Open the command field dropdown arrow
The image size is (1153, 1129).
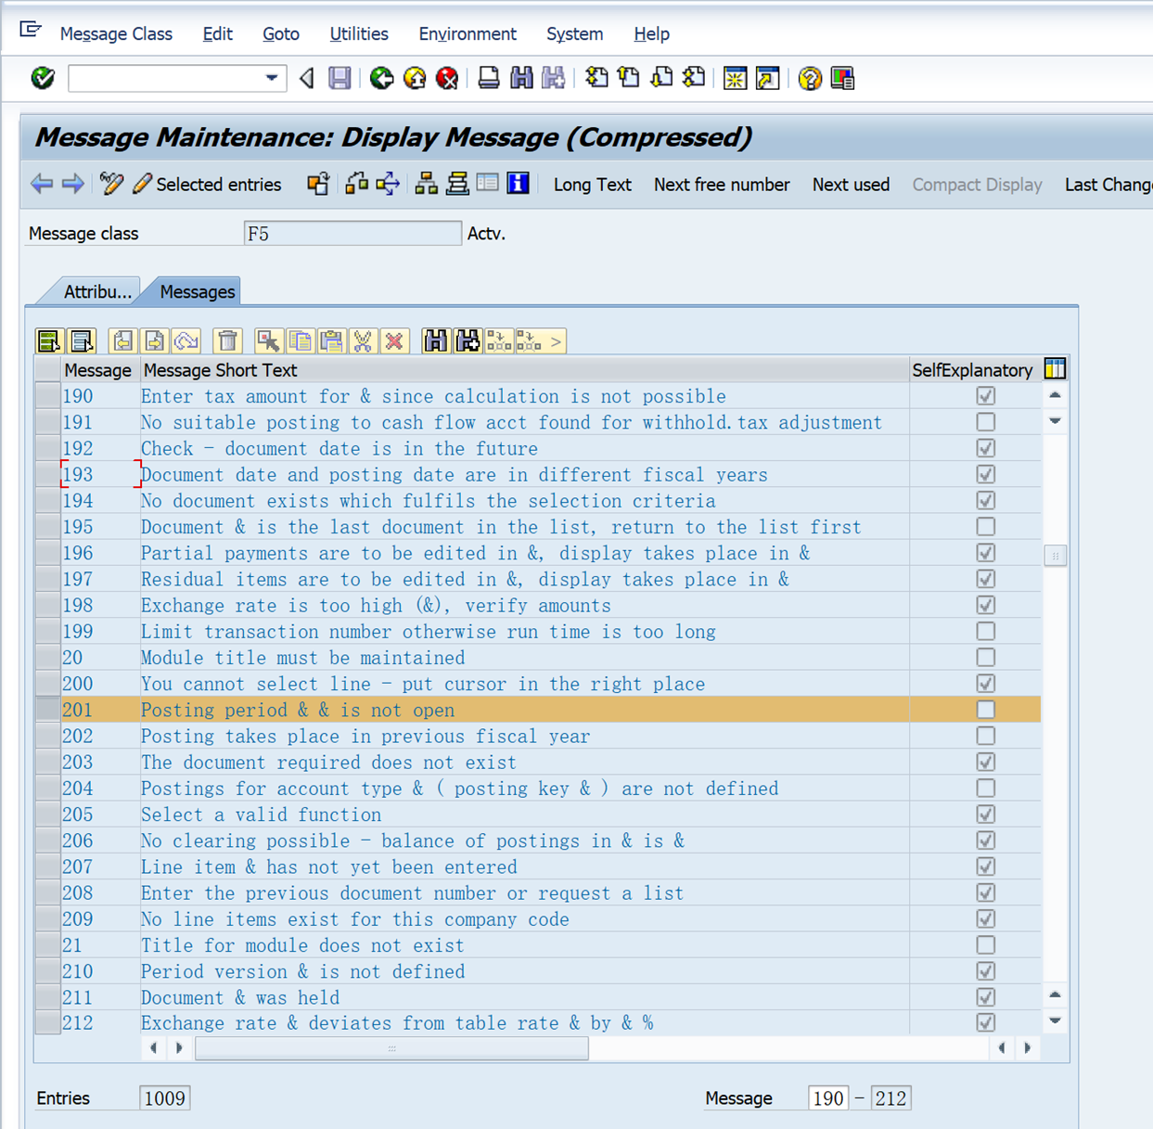pos(272,78)
